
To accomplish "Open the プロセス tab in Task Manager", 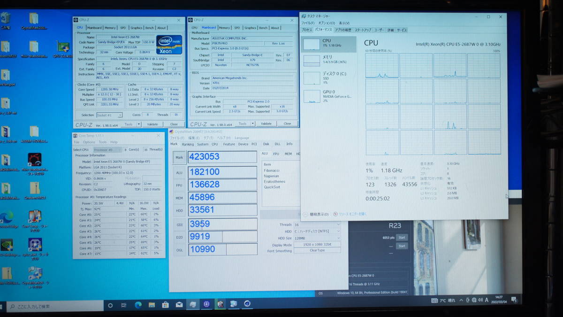I will click(x=306, y=30).
